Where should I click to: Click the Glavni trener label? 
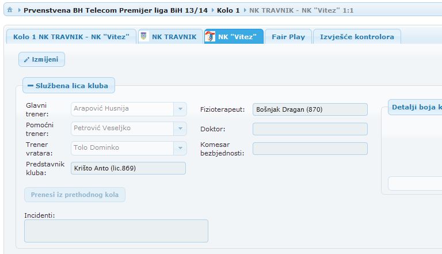coord(37,109)
